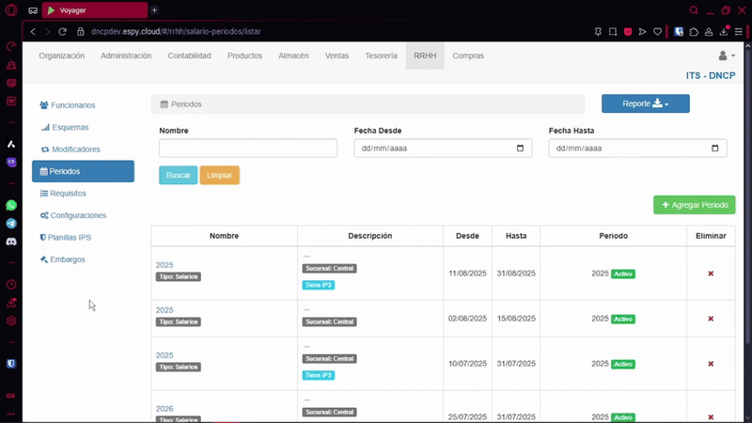The width and height of the screenshot is (752, 423).
Task: Click the Embargos sidebar entry
Action: coord(68,259)
